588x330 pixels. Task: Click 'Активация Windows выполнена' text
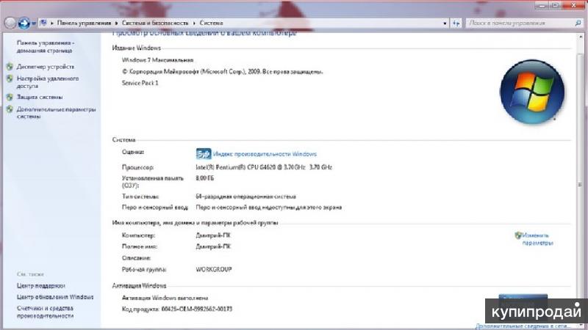(165, 298)
